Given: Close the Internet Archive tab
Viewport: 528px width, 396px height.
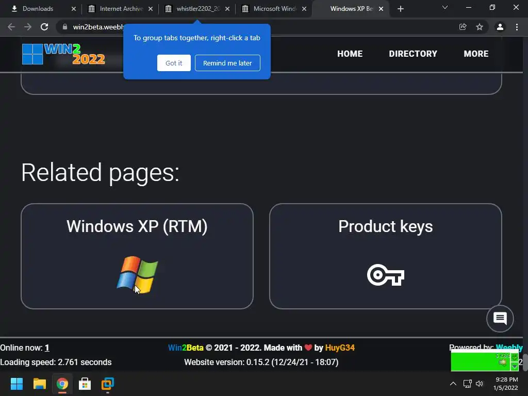Looking at the screenshot, I should coord(151,9).
